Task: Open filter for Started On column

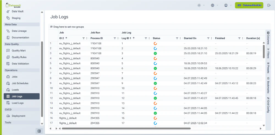Action: point(208,38)
